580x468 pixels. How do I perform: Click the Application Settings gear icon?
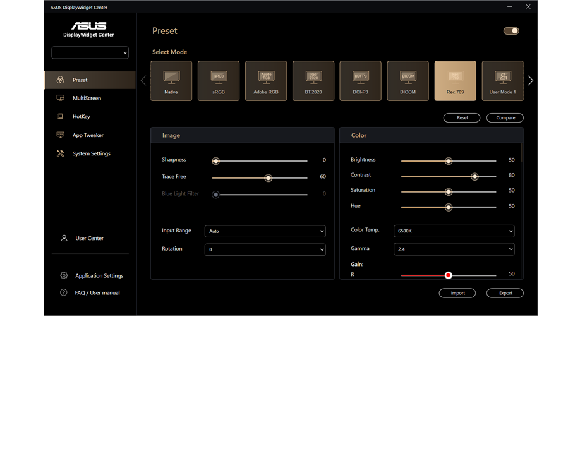[x=64, y=275]
